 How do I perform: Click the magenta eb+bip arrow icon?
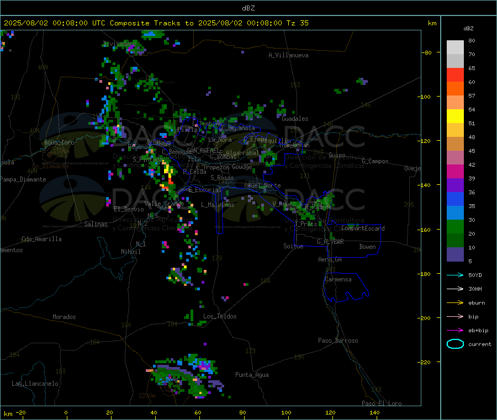point(455,330)
